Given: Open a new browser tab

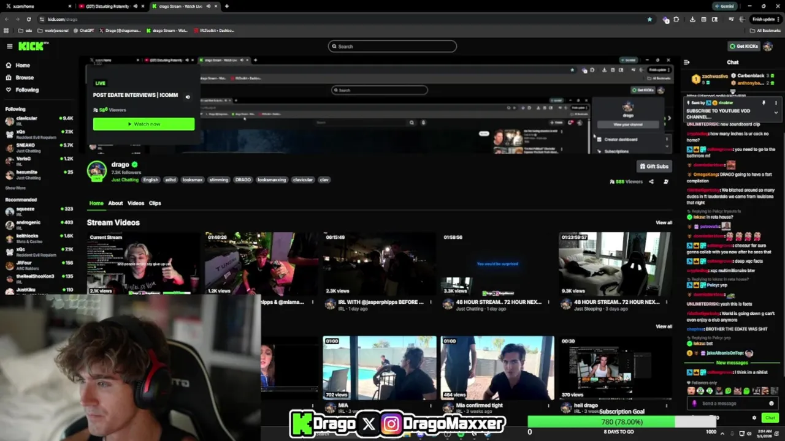Looking at the screenshot, I should tap(227, 6).
